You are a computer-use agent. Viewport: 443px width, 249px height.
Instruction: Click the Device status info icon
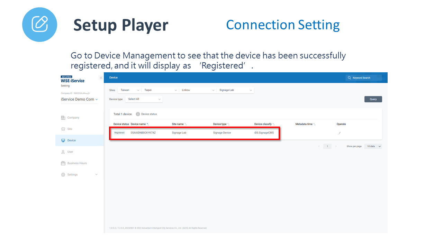point(138,114)
